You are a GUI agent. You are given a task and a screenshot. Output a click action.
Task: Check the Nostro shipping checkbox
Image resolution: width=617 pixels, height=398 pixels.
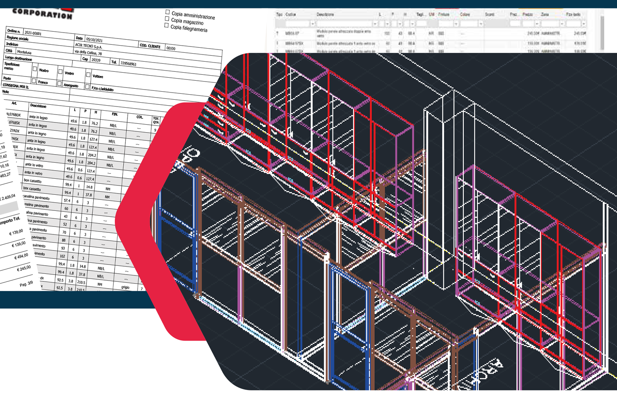tap(35, 69)
